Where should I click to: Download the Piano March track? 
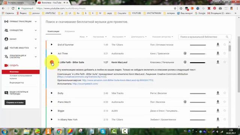218,102
